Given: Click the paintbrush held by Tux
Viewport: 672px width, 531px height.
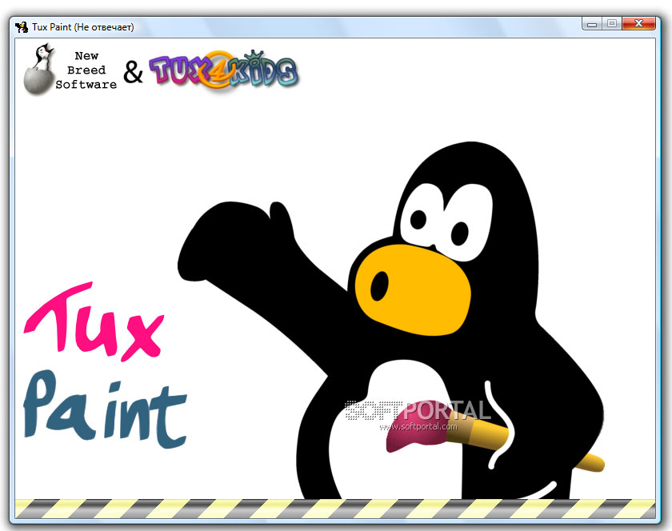Looking at the screenshot, I should pos(495,437).
